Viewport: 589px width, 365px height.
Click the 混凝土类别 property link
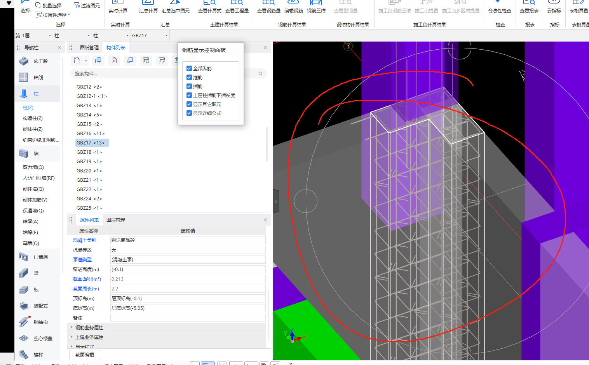[x=84, y=240]
